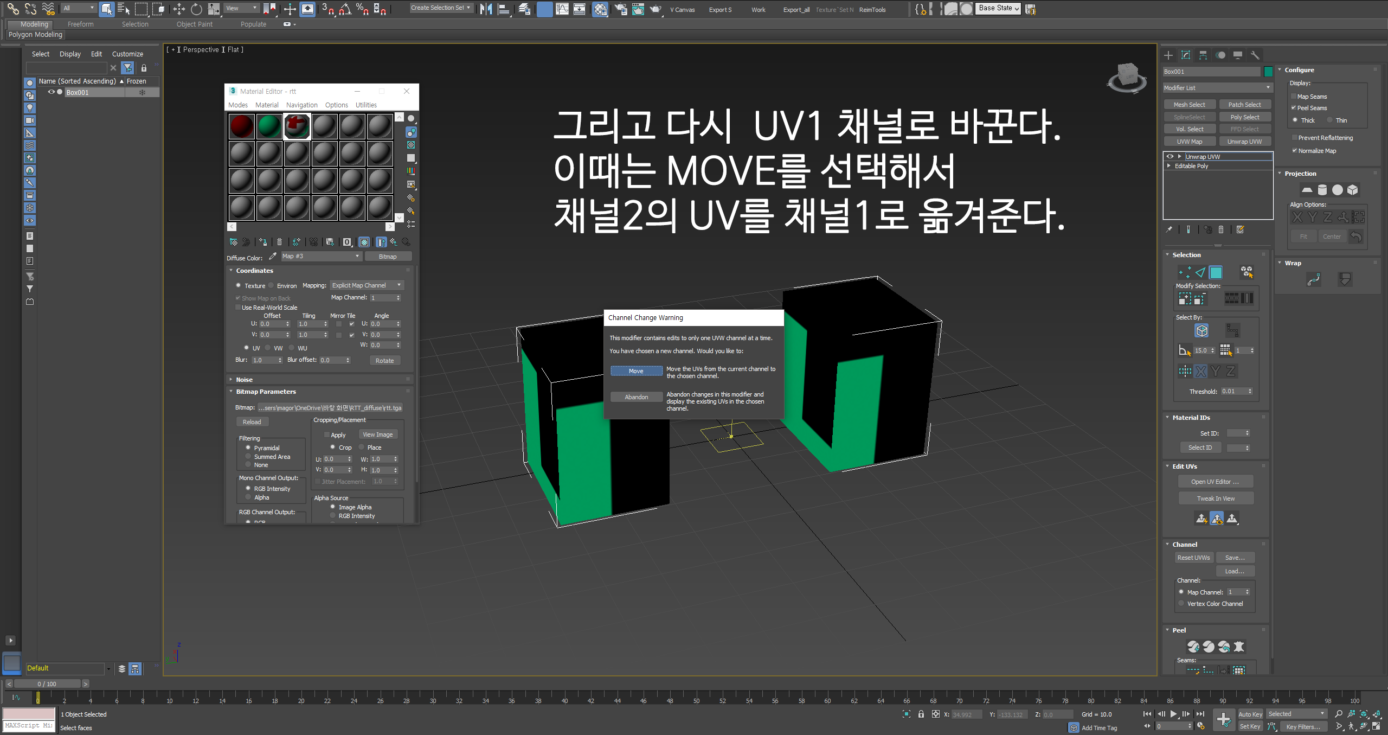Viewport: 1388px width, 735px height.
Task: Select the polygon sub-object mode icon
Action: [1216, 272]
